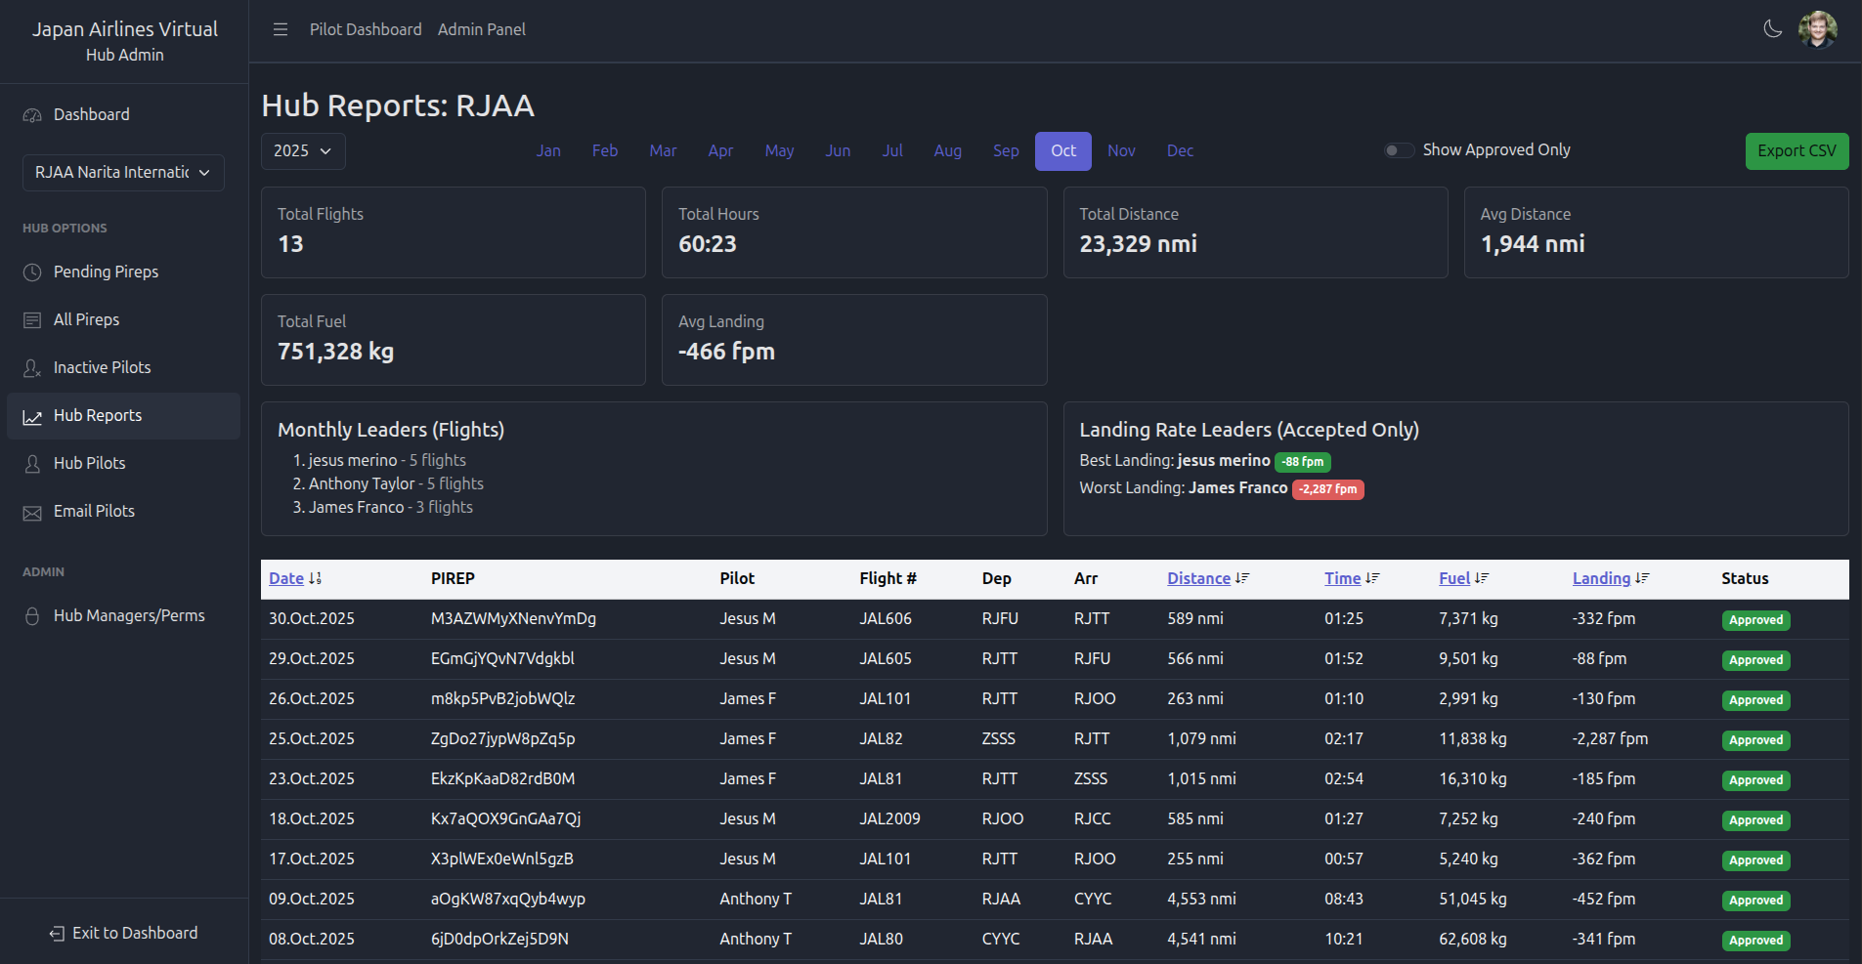Open Email Pilots in the sidebar
Image resolution: width=1862 pixels, height=964 pixels.
pyautogui.click(x=123, y=511)
